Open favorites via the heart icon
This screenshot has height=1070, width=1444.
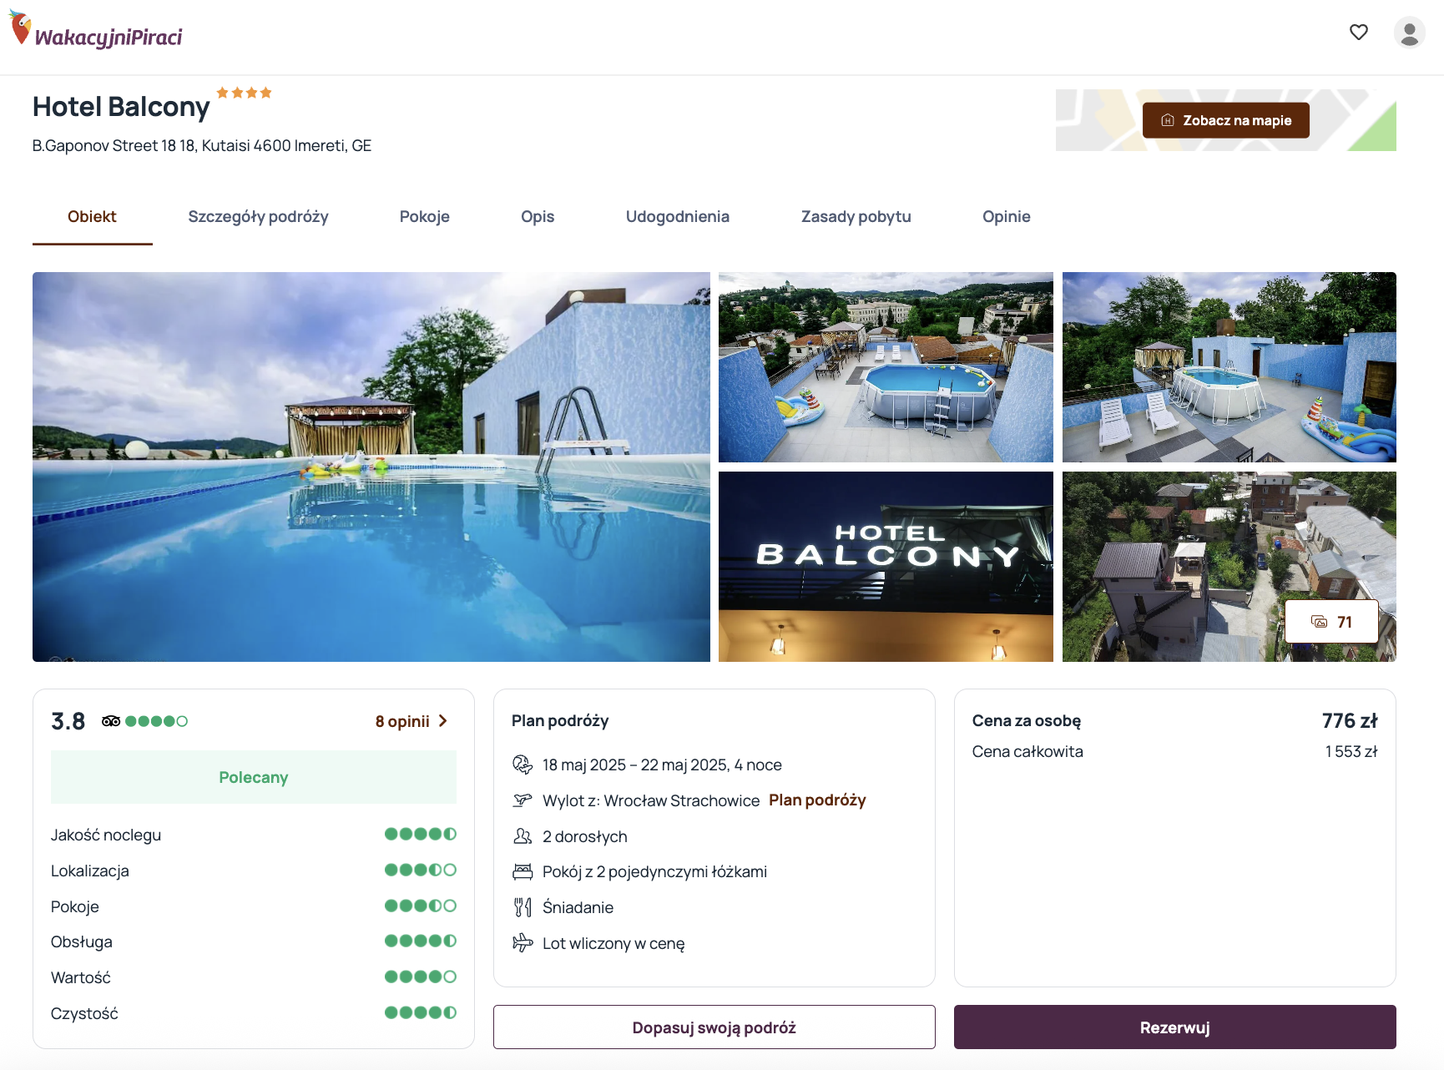1359,32
